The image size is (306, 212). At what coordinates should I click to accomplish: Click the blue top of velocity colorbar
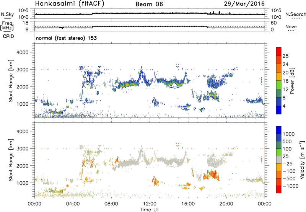coord(279,130)
